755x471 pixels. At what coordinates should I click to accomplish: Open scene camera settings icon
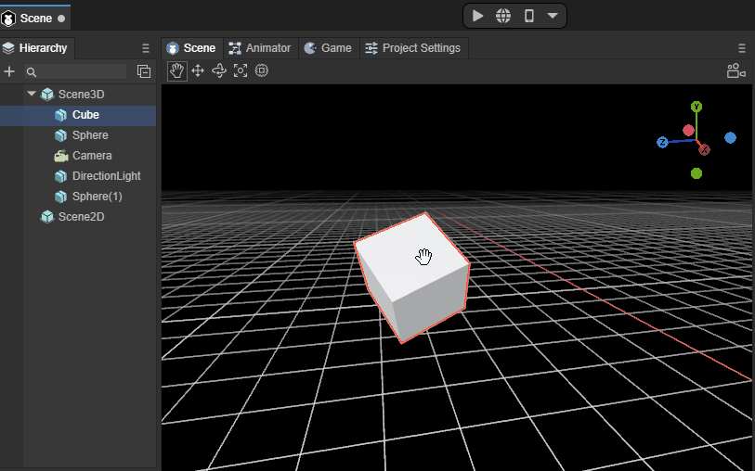click(735, 70)
